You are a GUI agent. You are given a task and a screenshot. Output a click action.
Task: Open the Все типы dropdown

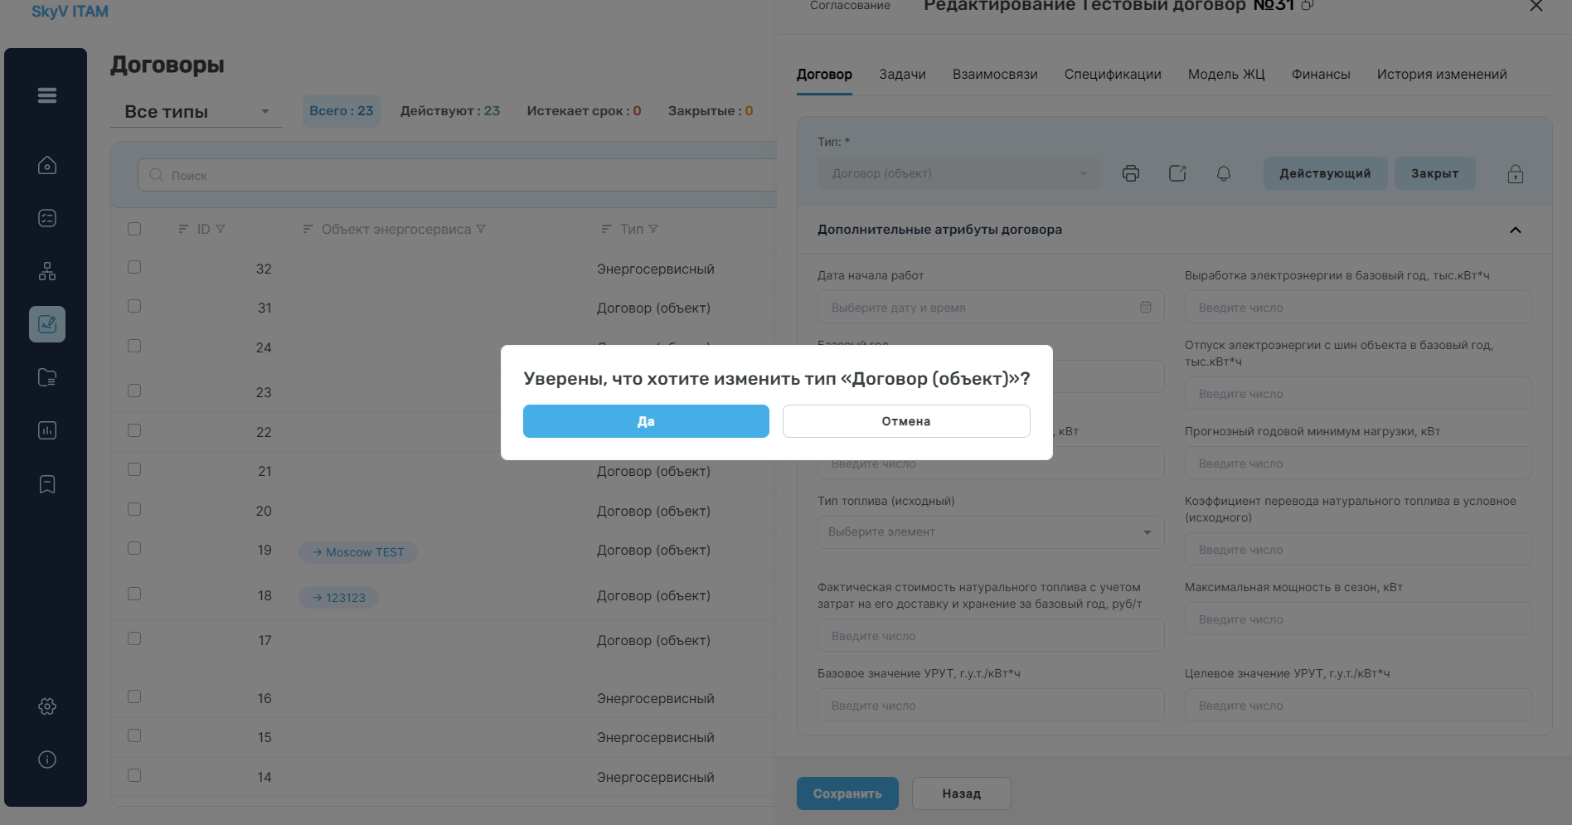tap(196, 111)
